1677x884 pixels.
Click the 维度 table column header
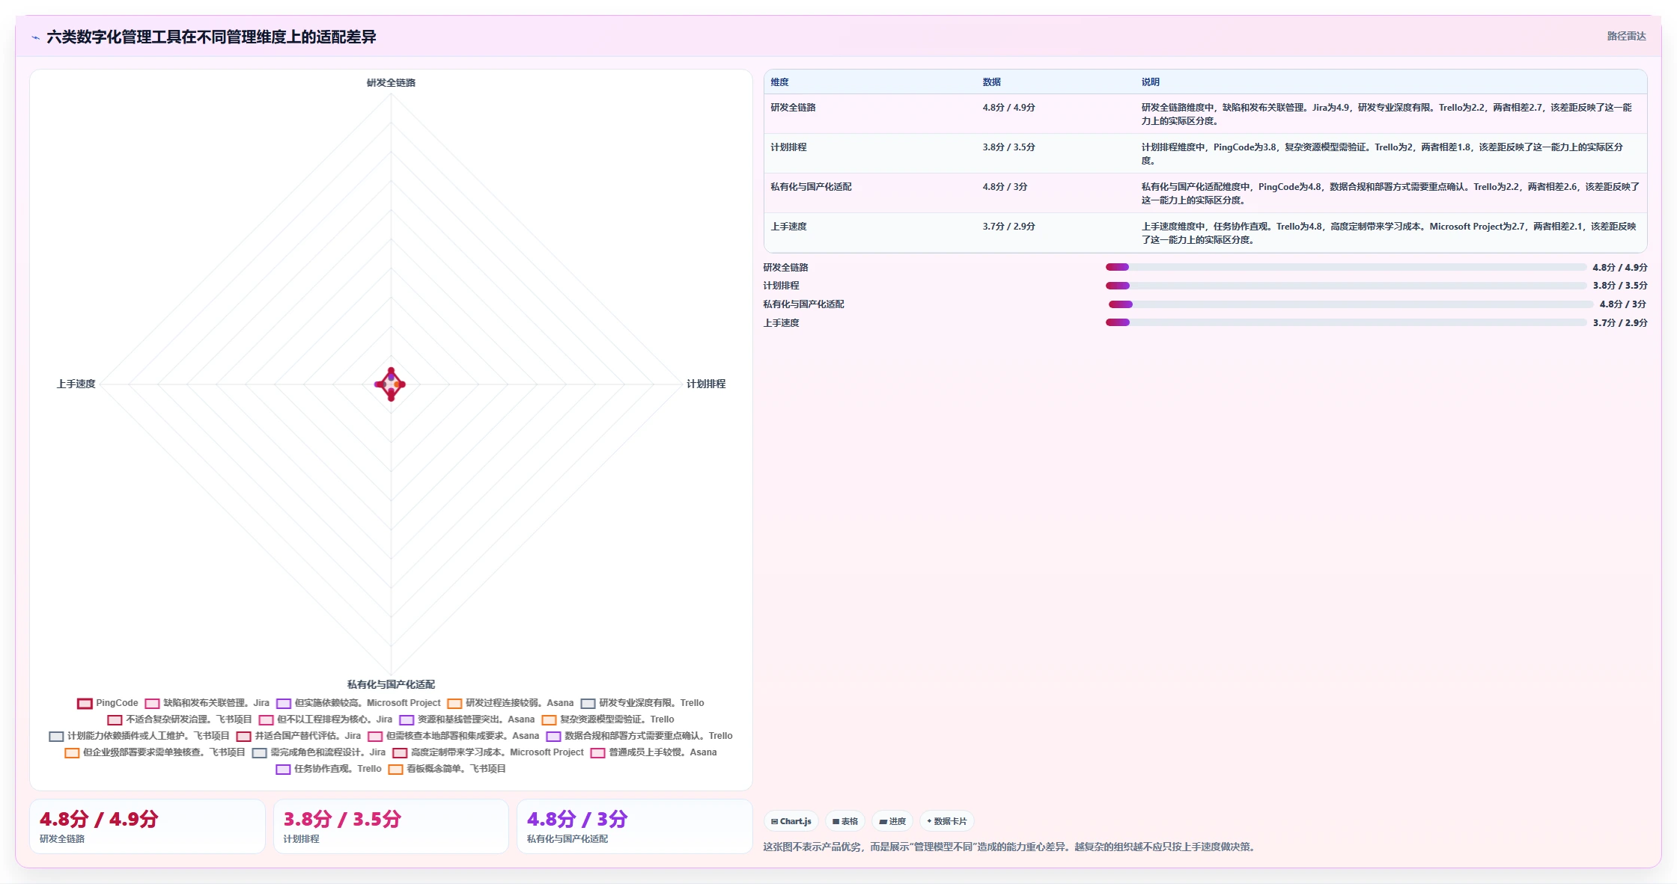[779, 82]
